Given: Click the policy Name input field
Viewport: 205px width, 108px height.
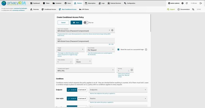Looking at the screenshot, I should coord(86,41).
